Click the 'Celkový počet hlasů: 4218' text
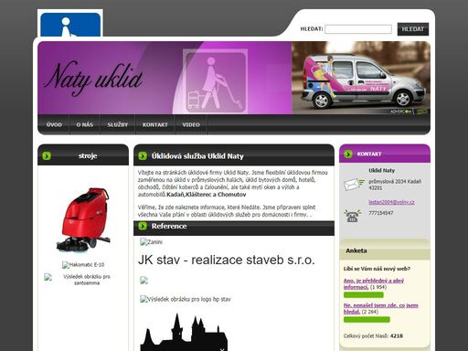Screen dimensions: 468x351 [x=373, y=335]
